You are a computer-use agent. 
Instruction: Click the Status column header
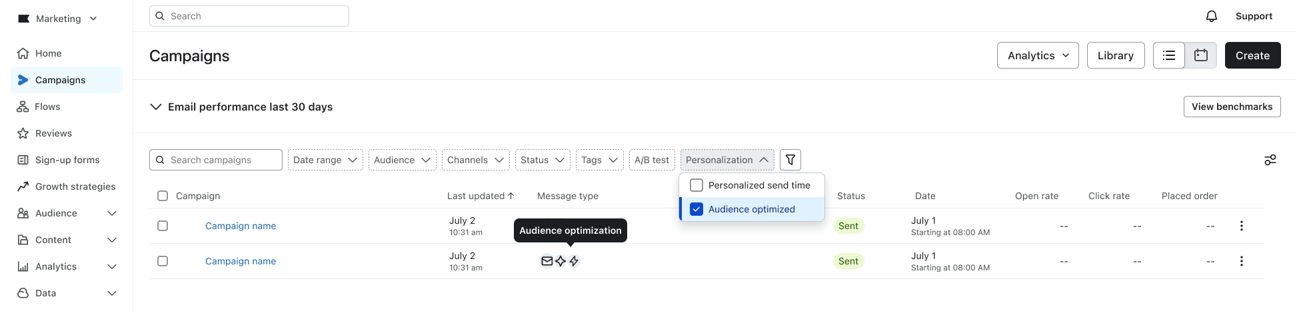click(851, 196)
